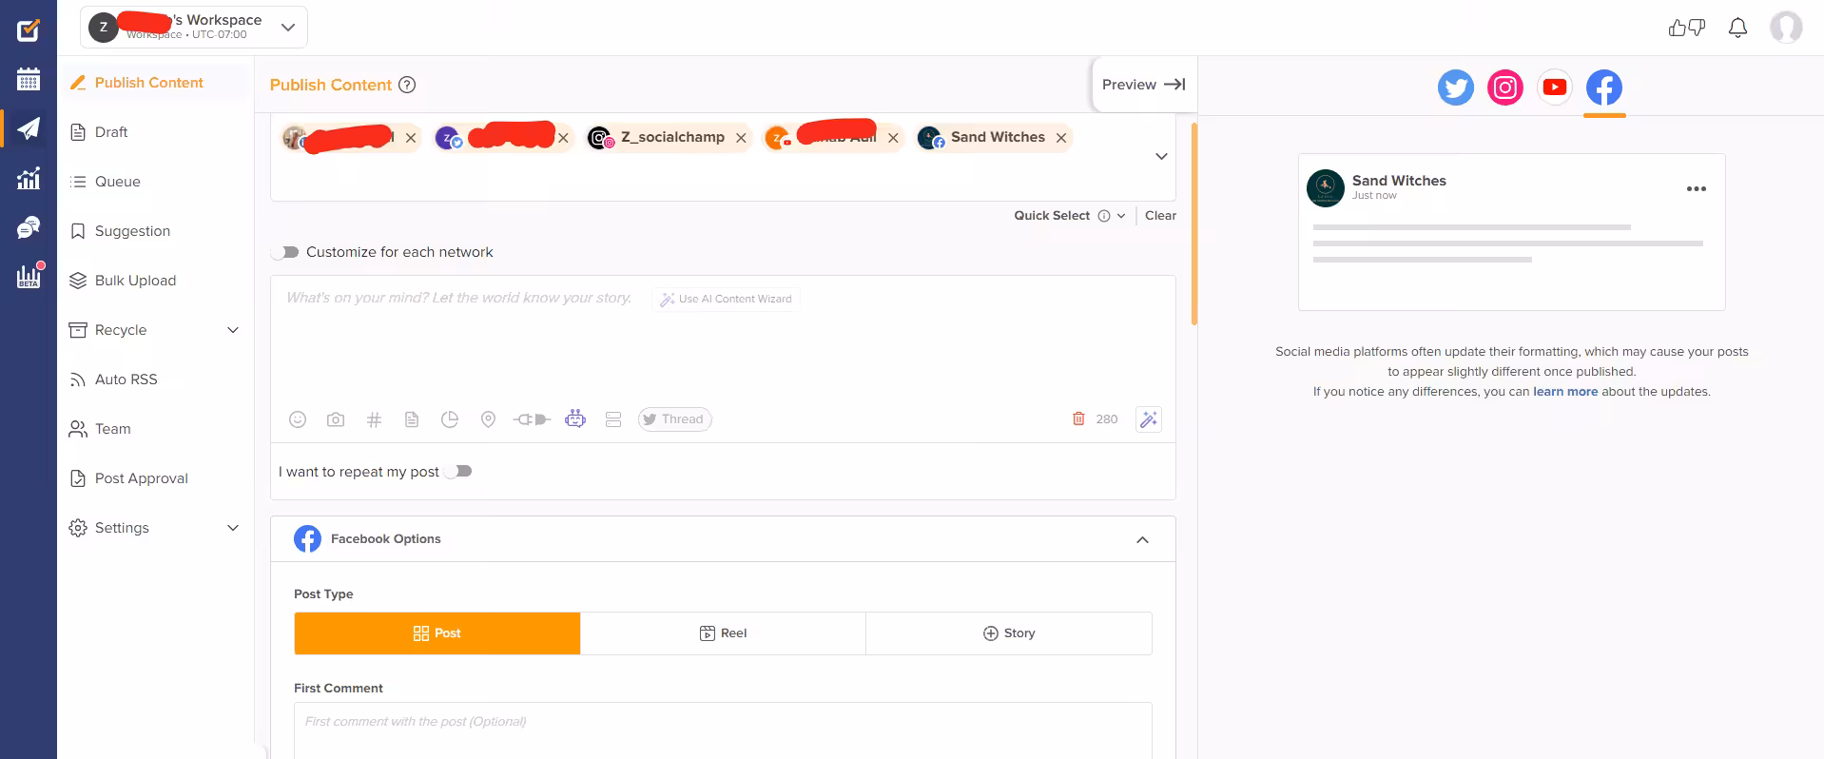
Task: Open the analytics bar chart sidebar icon
Action: click(29, 178)
